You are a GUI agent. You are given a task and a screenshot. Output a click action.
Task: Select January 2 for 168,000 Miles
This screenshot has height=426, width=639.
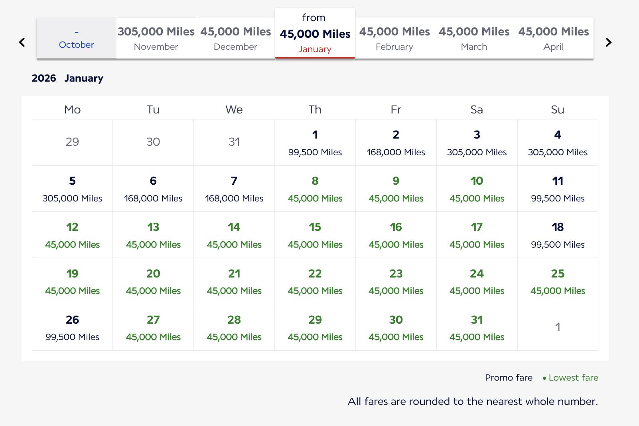[396, 143]
